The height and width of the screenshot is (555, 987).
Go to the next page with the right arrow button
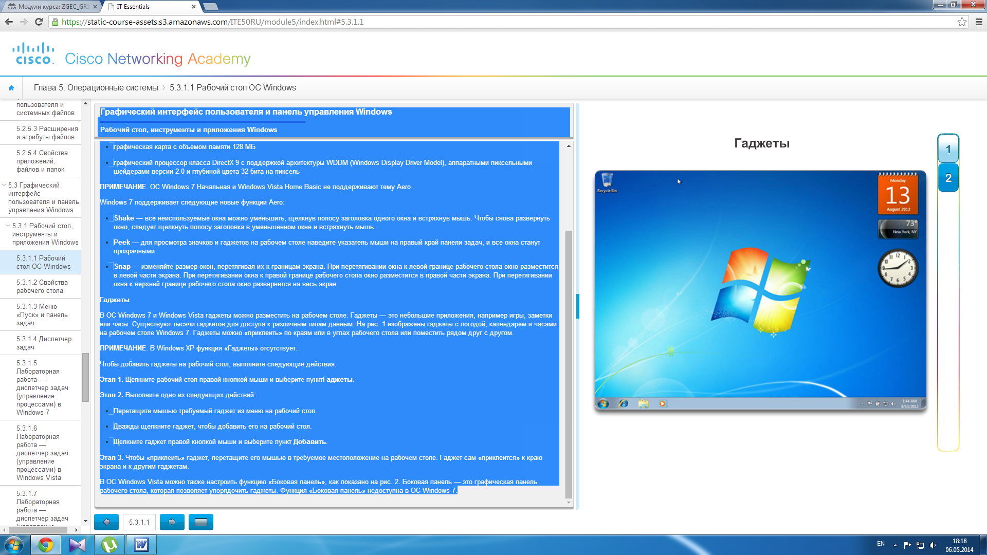[x=172, y=522]
